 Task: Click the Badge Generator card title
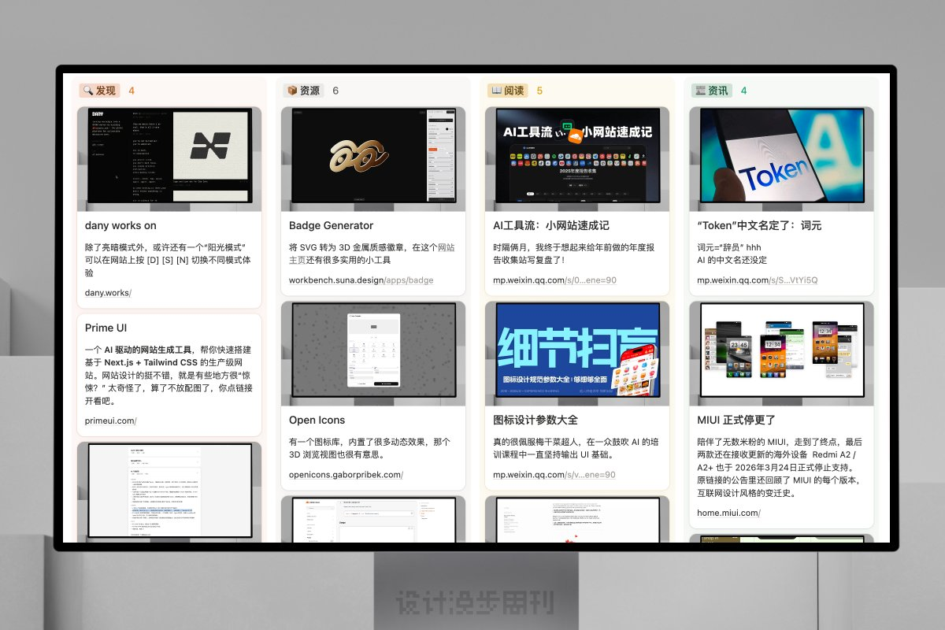point(331,226)
